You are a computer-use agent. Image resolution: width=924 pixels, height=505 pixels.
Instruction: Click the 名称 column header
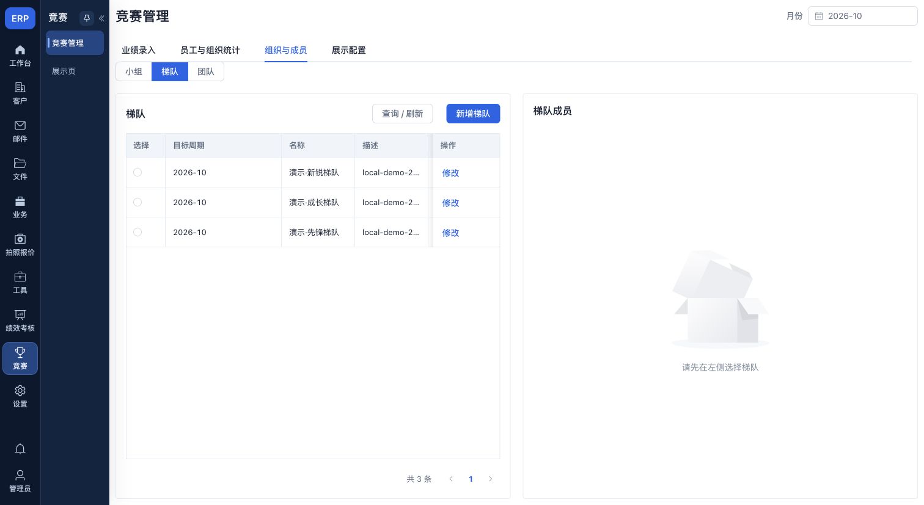(x=318, y=145)
